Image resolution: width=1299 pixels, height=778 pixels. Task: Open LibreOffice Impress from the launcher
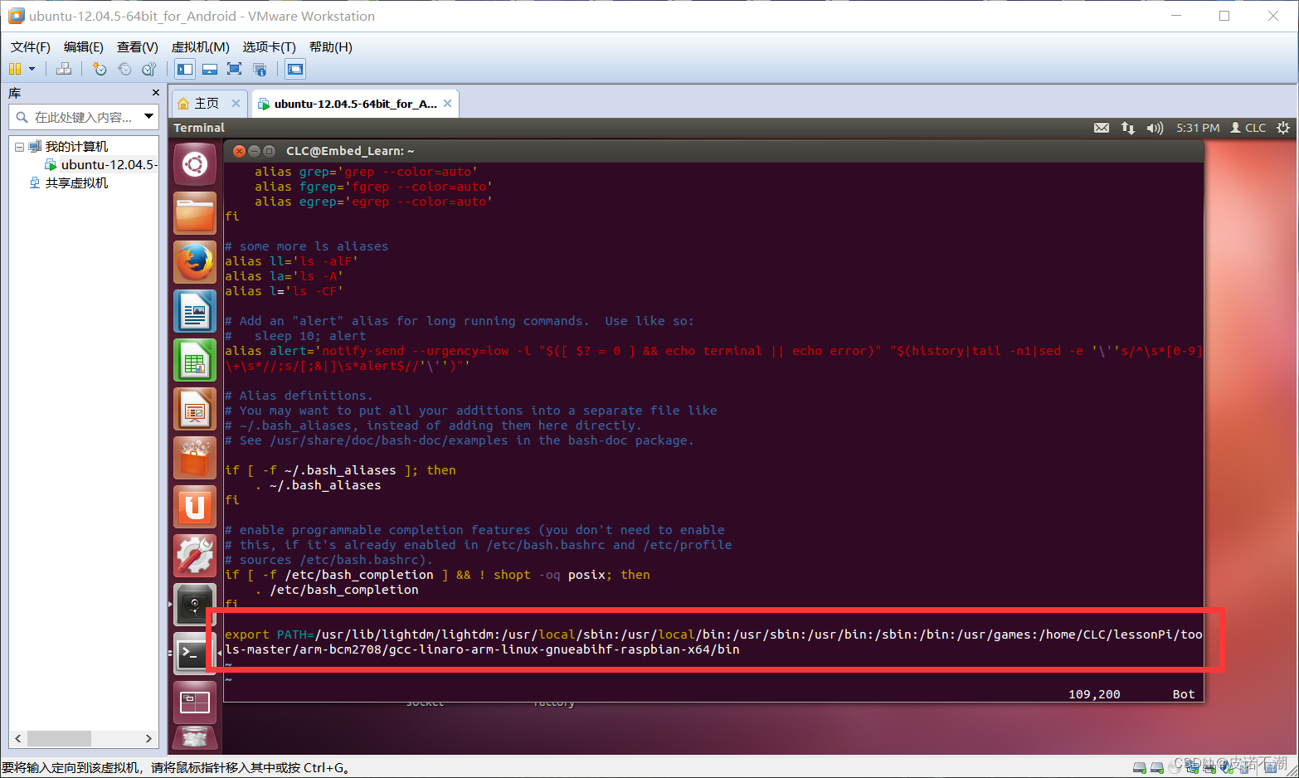click(x=195, y=409)
